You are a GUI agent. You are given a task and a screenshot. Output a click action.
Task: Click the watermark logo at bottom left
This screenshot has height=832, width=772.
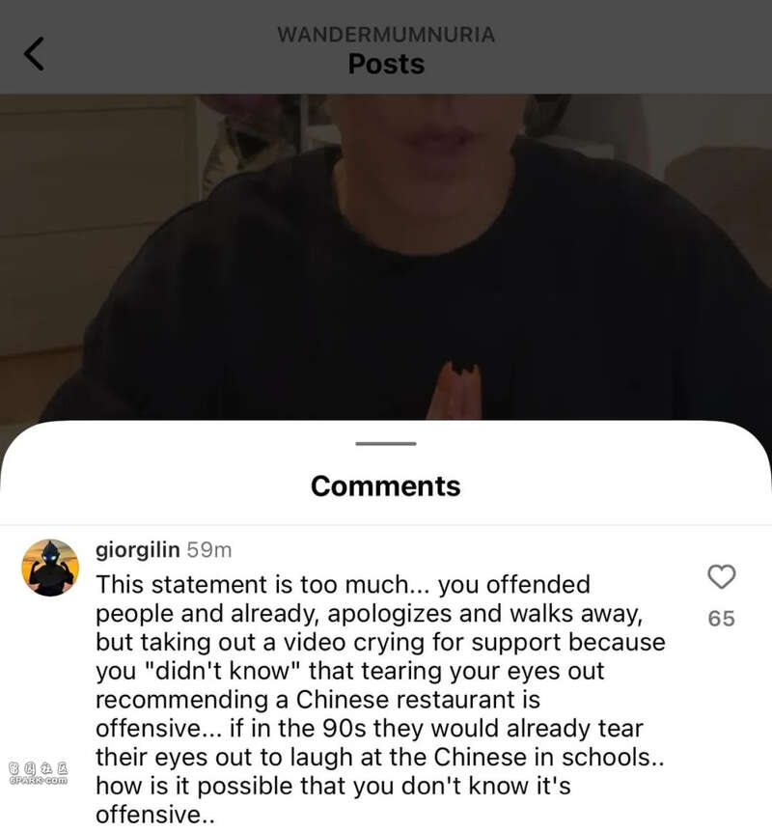(39, 773)
